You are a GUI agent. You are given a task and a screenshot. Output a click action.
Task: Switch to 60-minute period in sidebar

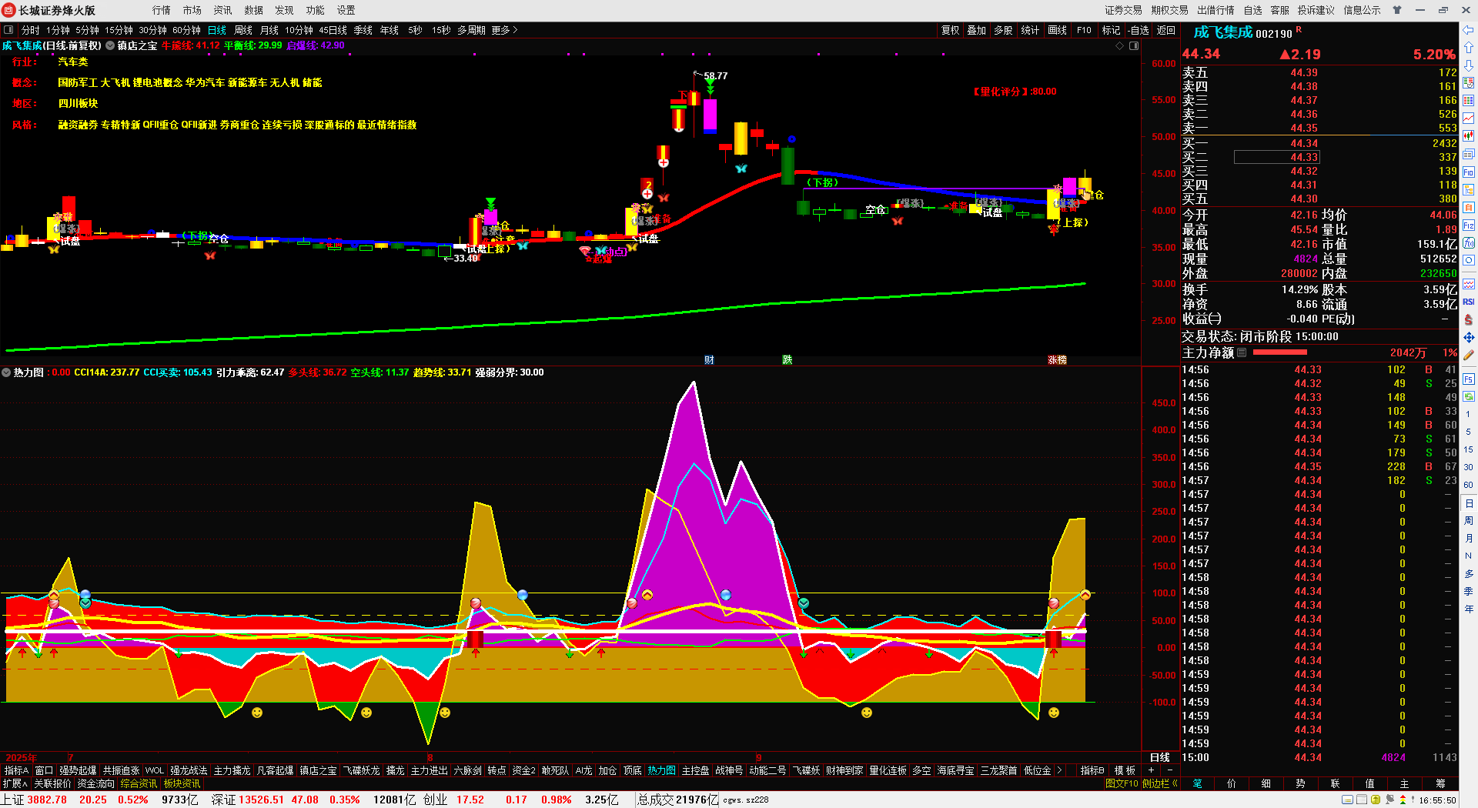click(1469, 485)
